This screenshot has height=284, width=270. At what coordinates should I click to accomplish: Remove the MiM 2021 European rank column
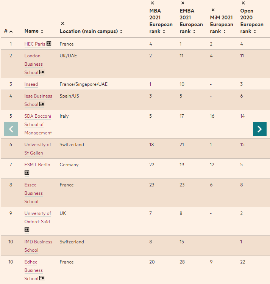pyautogui.click(x=213, y=10)
